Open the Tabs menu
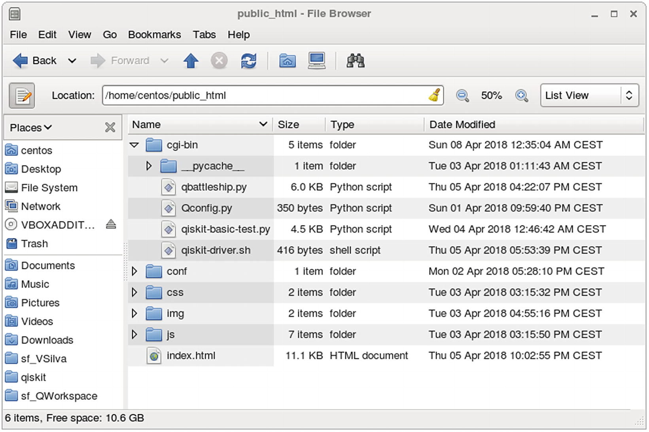 click(204, 35)
